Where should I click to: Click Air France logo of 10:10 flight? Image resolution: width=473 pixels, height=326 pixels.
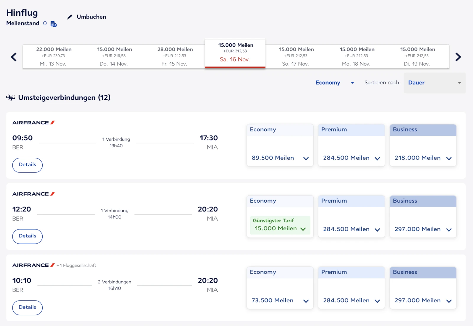(33, 265)
